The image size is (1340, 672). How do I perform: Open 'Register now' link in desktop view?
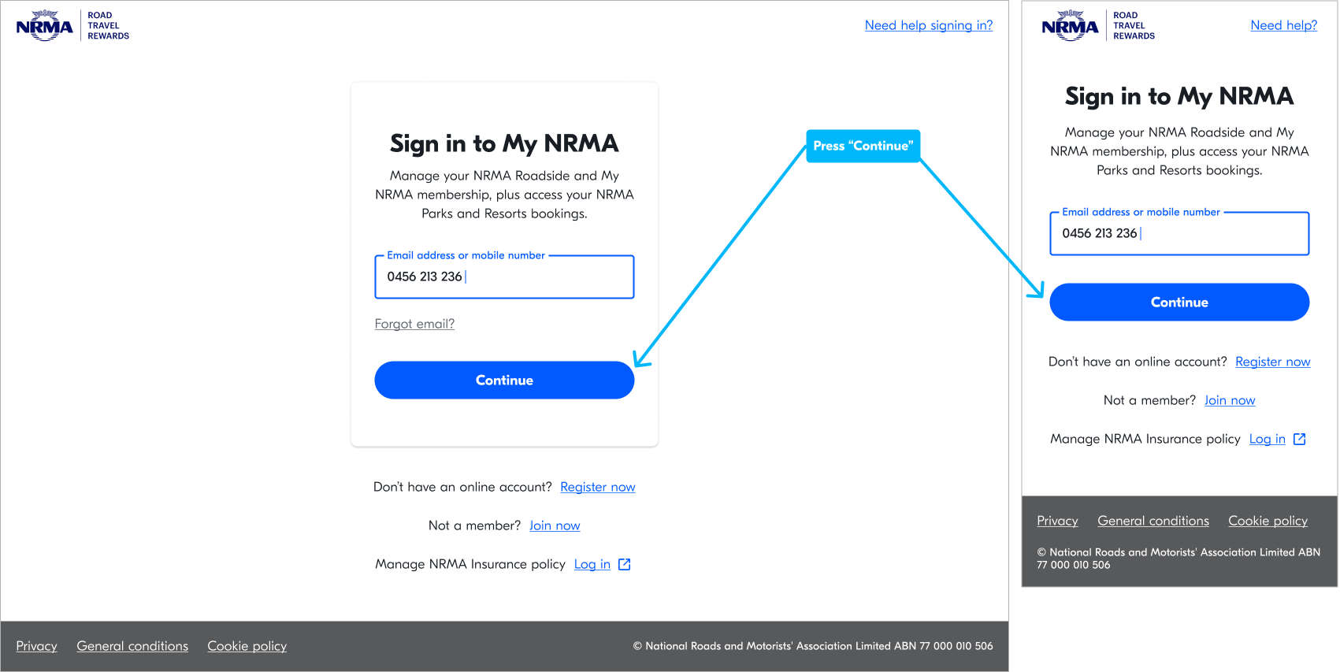point(597,487)
